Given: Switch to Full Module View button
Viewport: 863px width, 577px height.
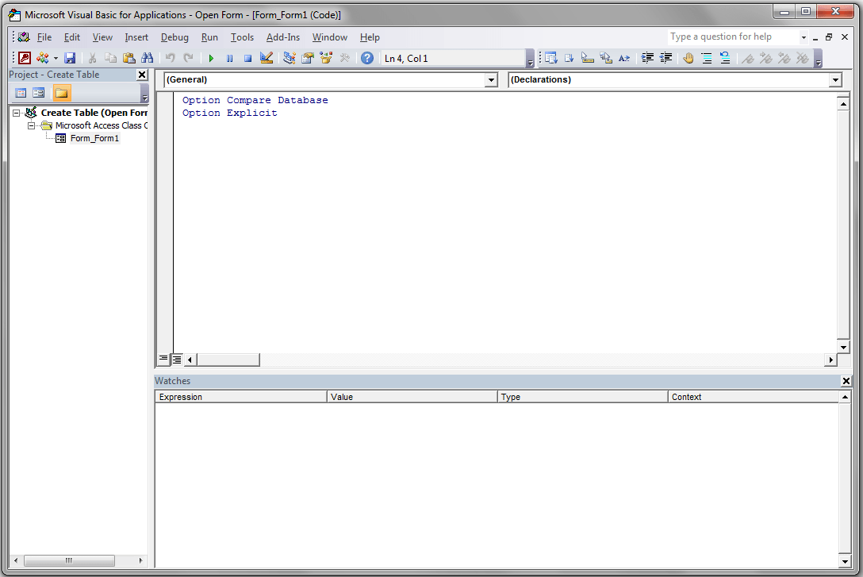Looking at the screenshot, I should coord(177,359).
